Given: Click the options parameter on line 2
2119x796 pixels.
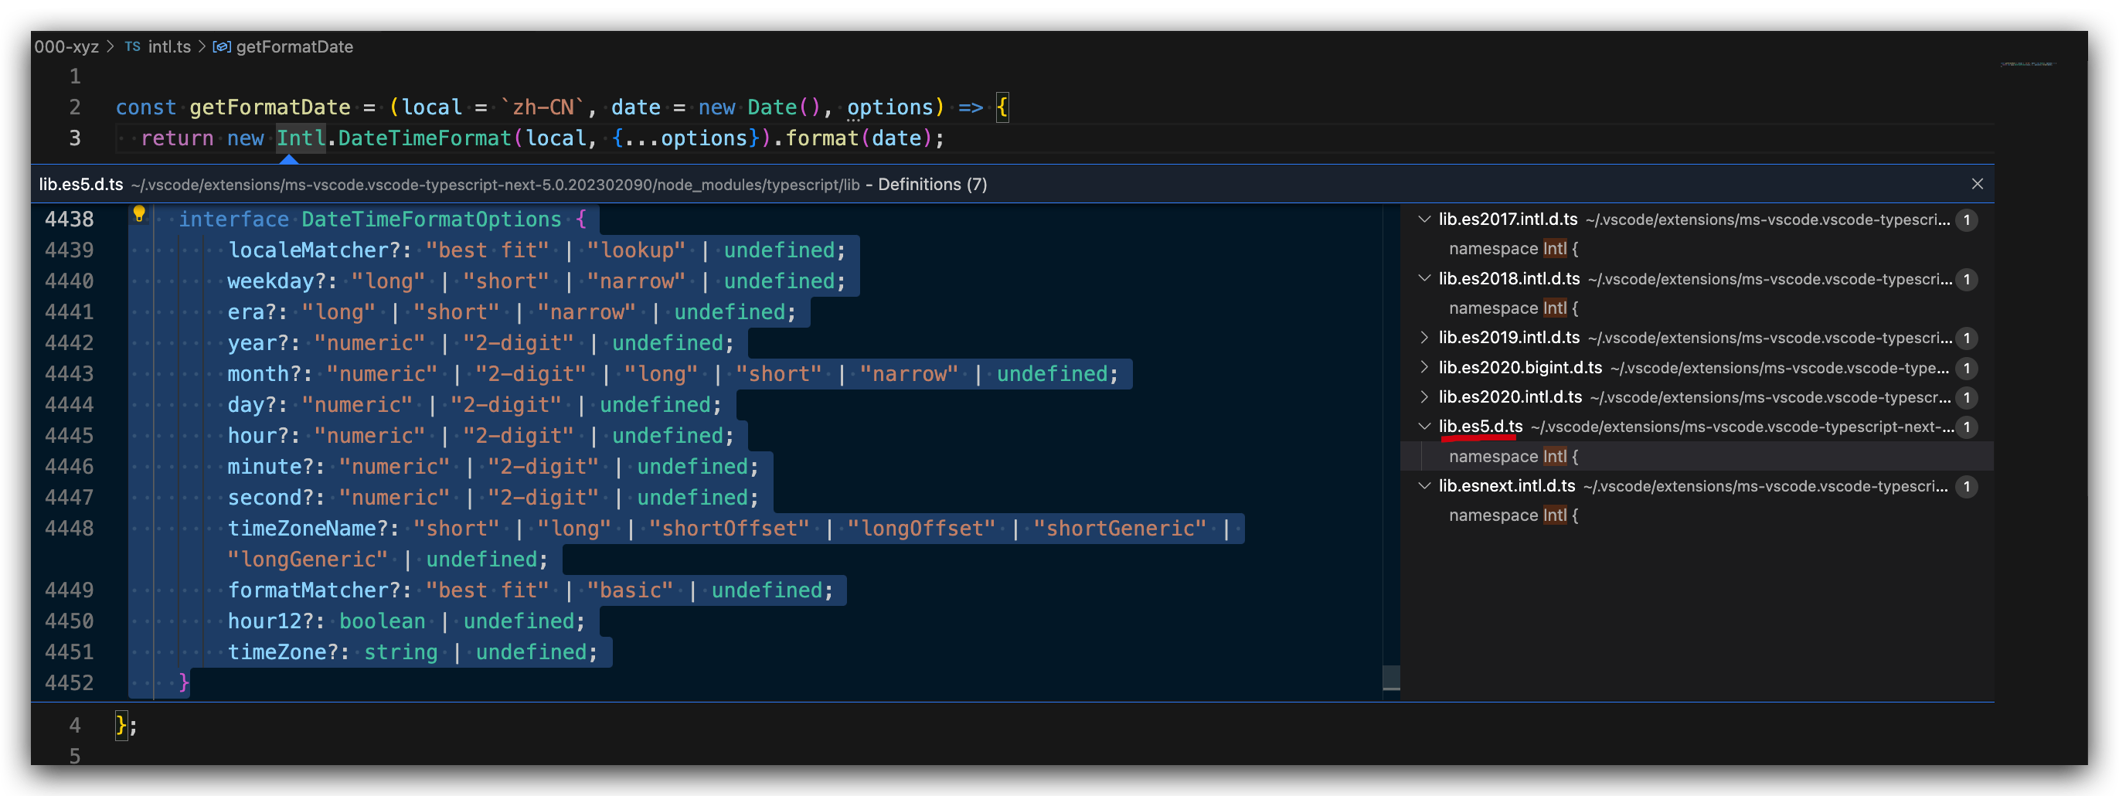Looking at the screenshot, I should [890, 107].
